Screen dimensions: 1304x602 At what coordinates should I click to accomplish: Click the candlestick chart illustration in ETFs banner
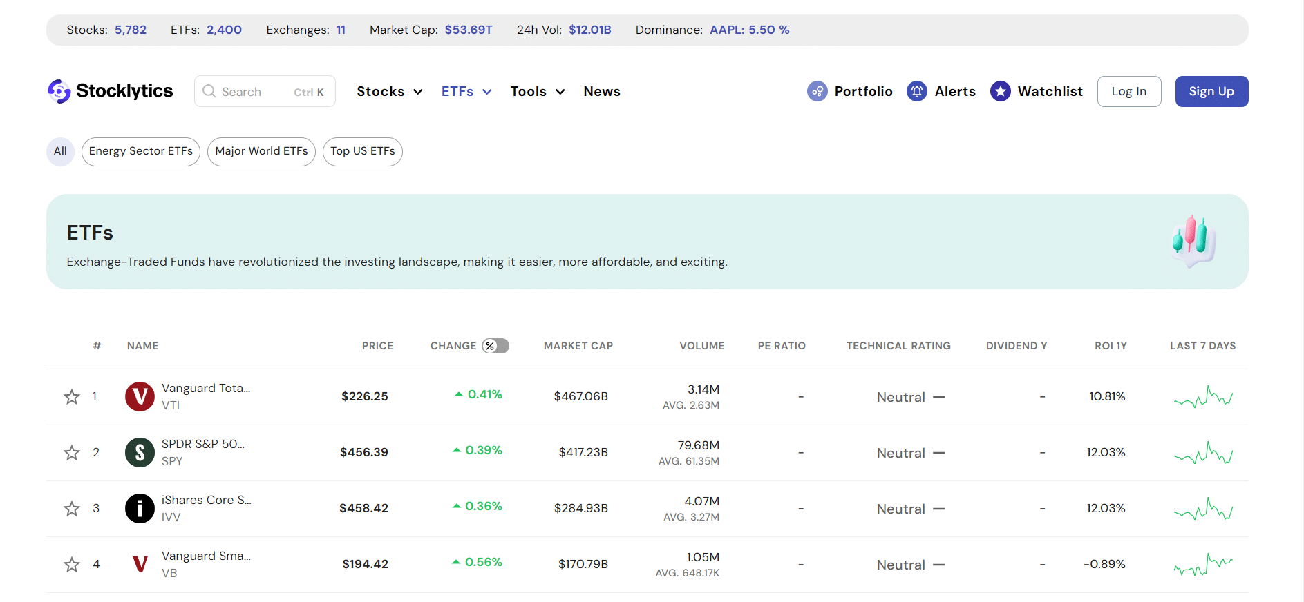(x=1194, y=241)
